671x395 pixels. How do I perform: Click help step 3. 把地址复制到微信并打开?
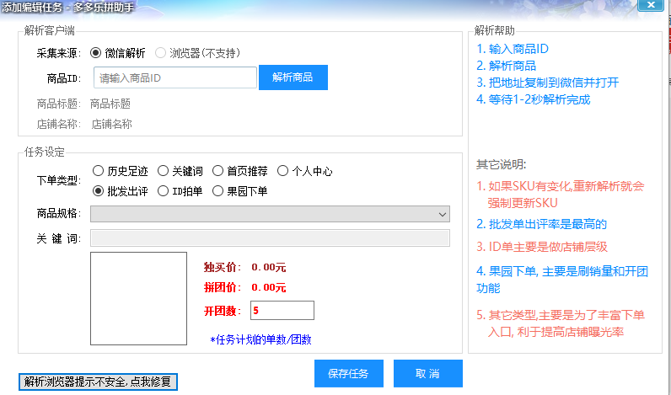pyautogui.click(x=548, y=83)
